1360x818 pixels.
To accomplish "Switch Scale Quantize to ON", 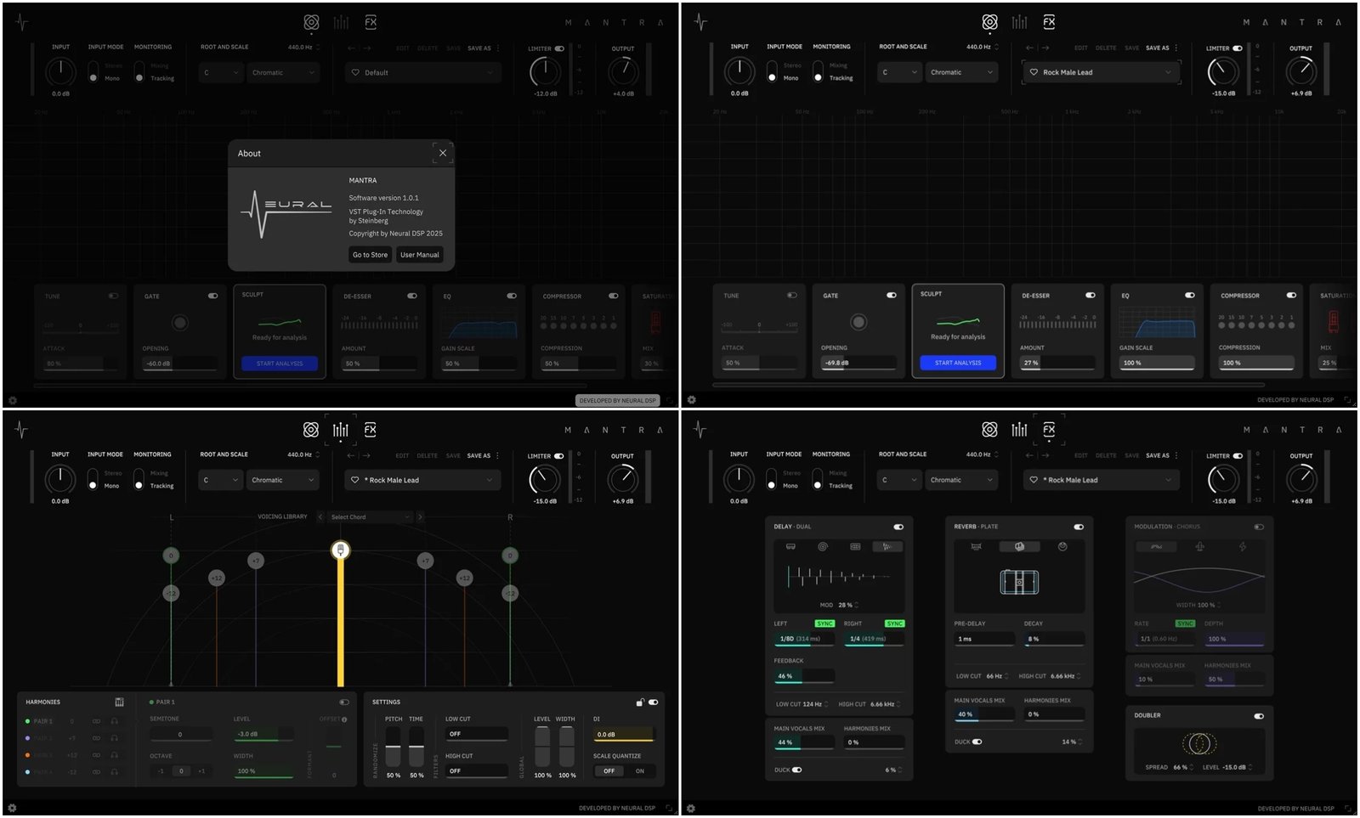I will 638,771.
